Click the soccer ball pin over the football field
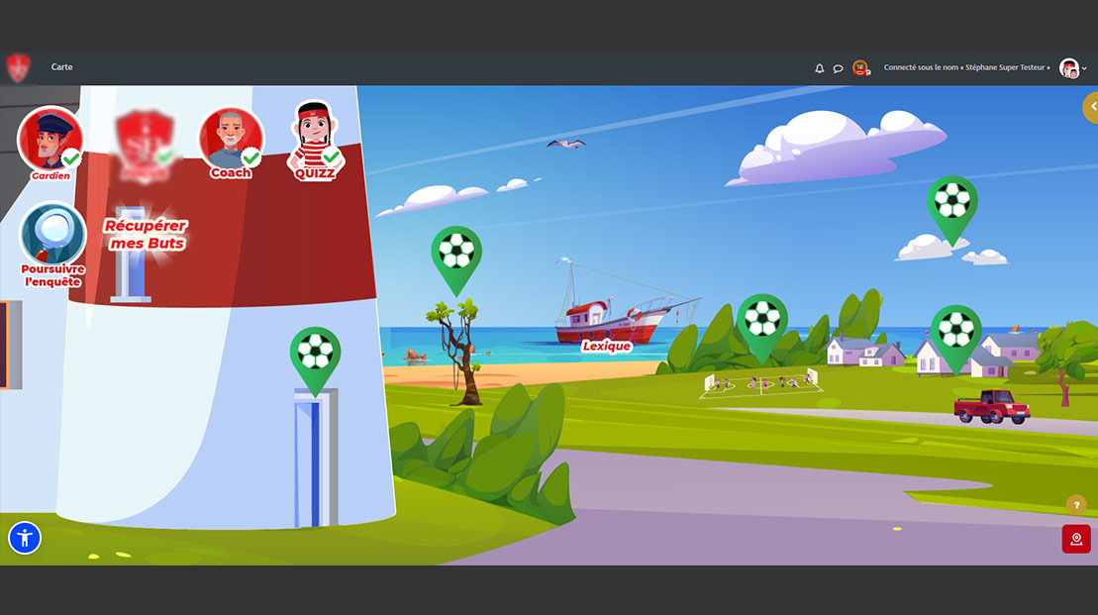This screenshot has width=1098, height=615. click(x=761, y=320)
